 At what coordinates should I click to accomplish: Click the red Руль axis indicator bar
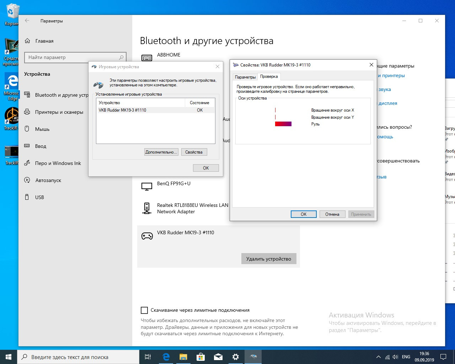click(x=283, y=124)
